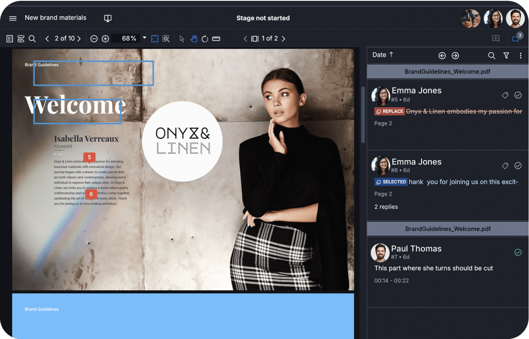529x339 pixels.
Task: Open the page list panel icon
Action: 10,39
